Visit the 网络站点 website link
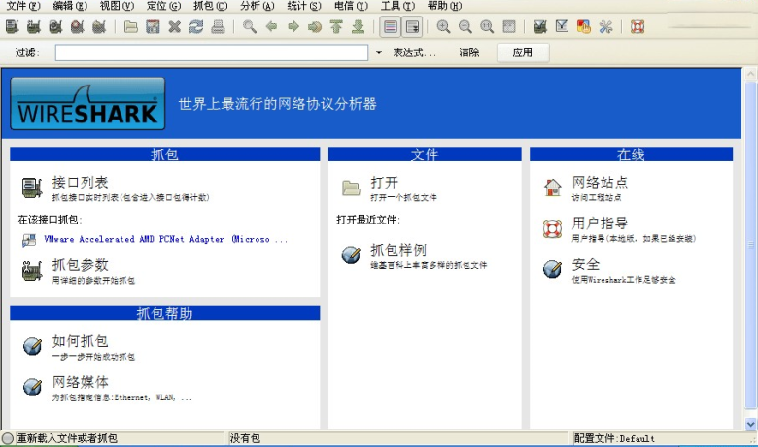 coord(600,182)
